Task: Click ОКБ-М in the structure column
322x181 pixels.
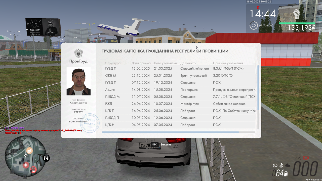Action: [111, 76]
